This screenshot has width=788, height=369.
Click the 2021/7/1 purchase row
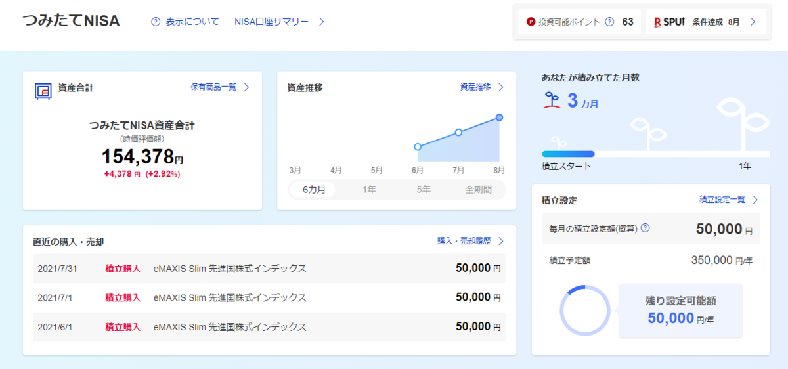click(269, 297)
